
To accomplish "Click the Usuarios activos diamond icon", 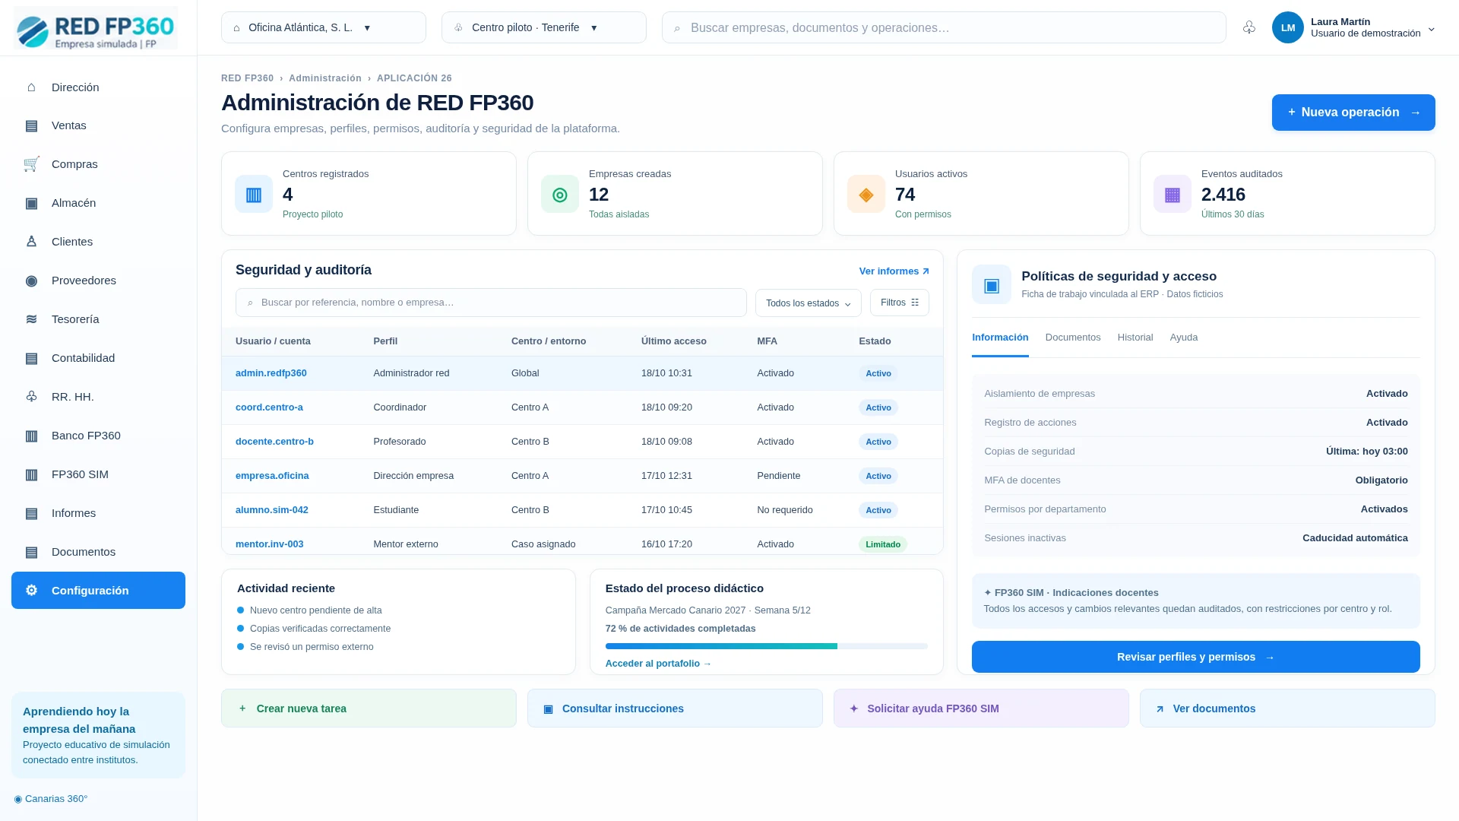I will pyautogui.click(x=866, y=195).
